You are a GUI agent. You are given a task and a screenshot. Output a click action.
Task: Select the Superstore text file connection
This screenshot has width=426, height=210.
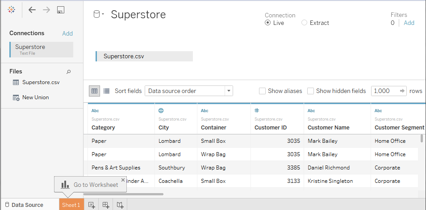(41, 49)
